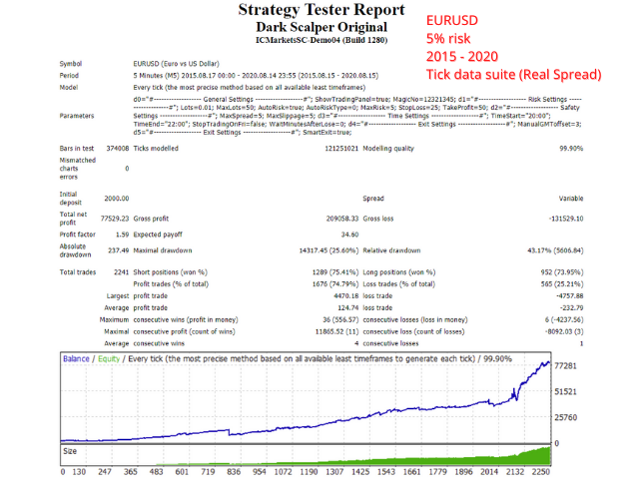Click the Spread value Variable

pos(571,199)
